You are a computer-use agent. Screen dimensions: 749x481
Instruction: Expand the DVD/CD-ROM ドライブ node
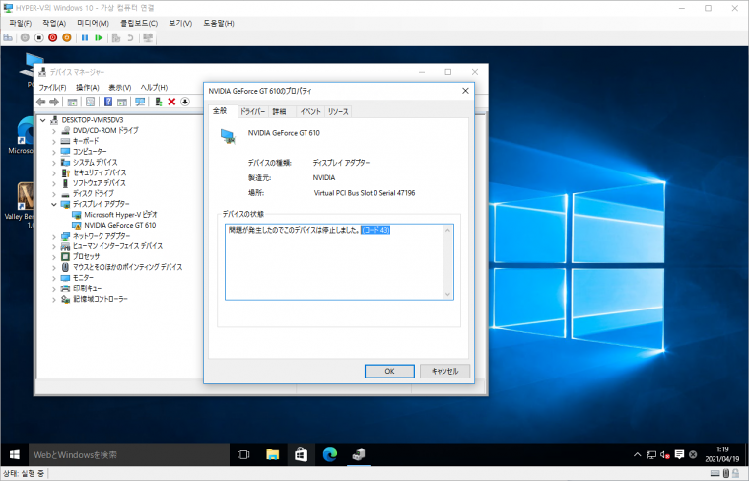[x=54, y=131]
